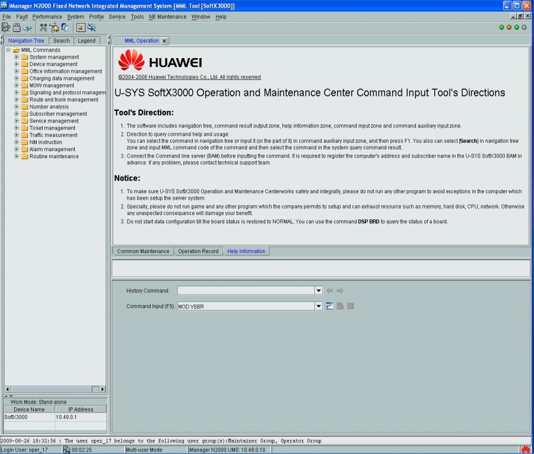Viewport: 534px width, 454px height.
Task: Click the last grey square icon beside Command Input
Action: pyautogui.click(x=351, y=306)
